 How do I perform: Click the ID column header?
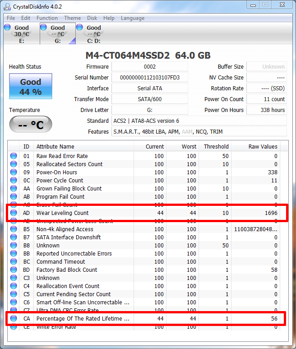point(26,147)
